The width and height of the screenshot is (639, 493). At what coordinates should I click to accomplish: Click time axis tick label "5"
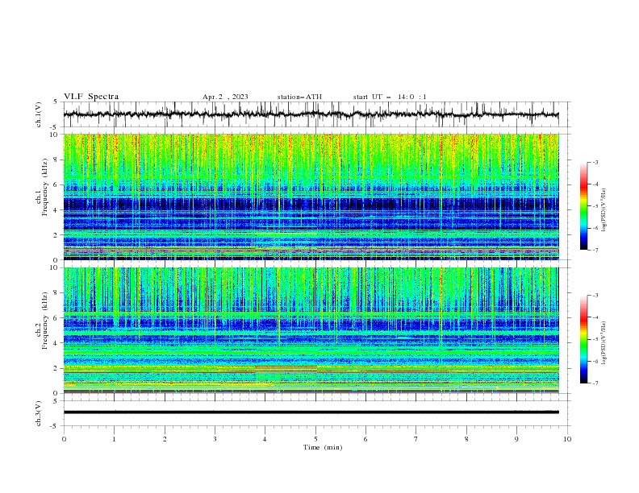(x=315, y=439)
